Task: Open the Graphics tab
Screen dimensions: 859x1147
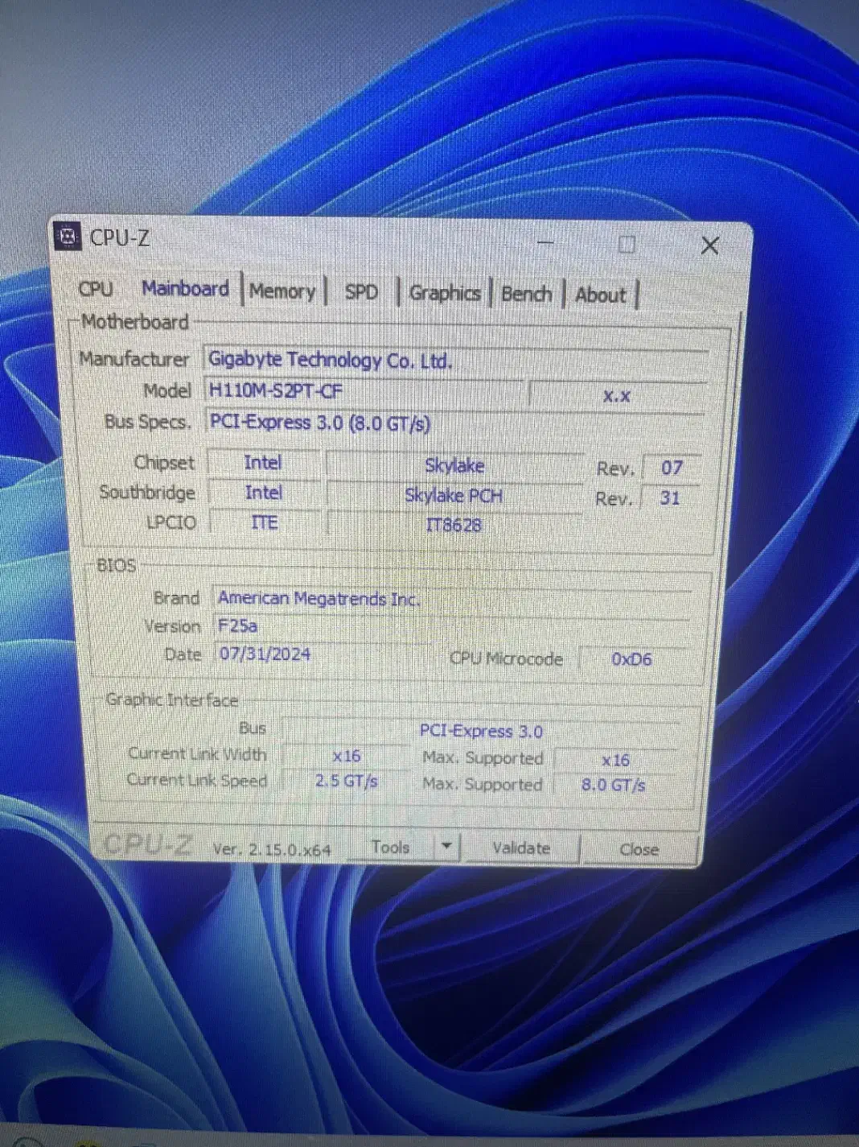Action: tap(445, 294)
